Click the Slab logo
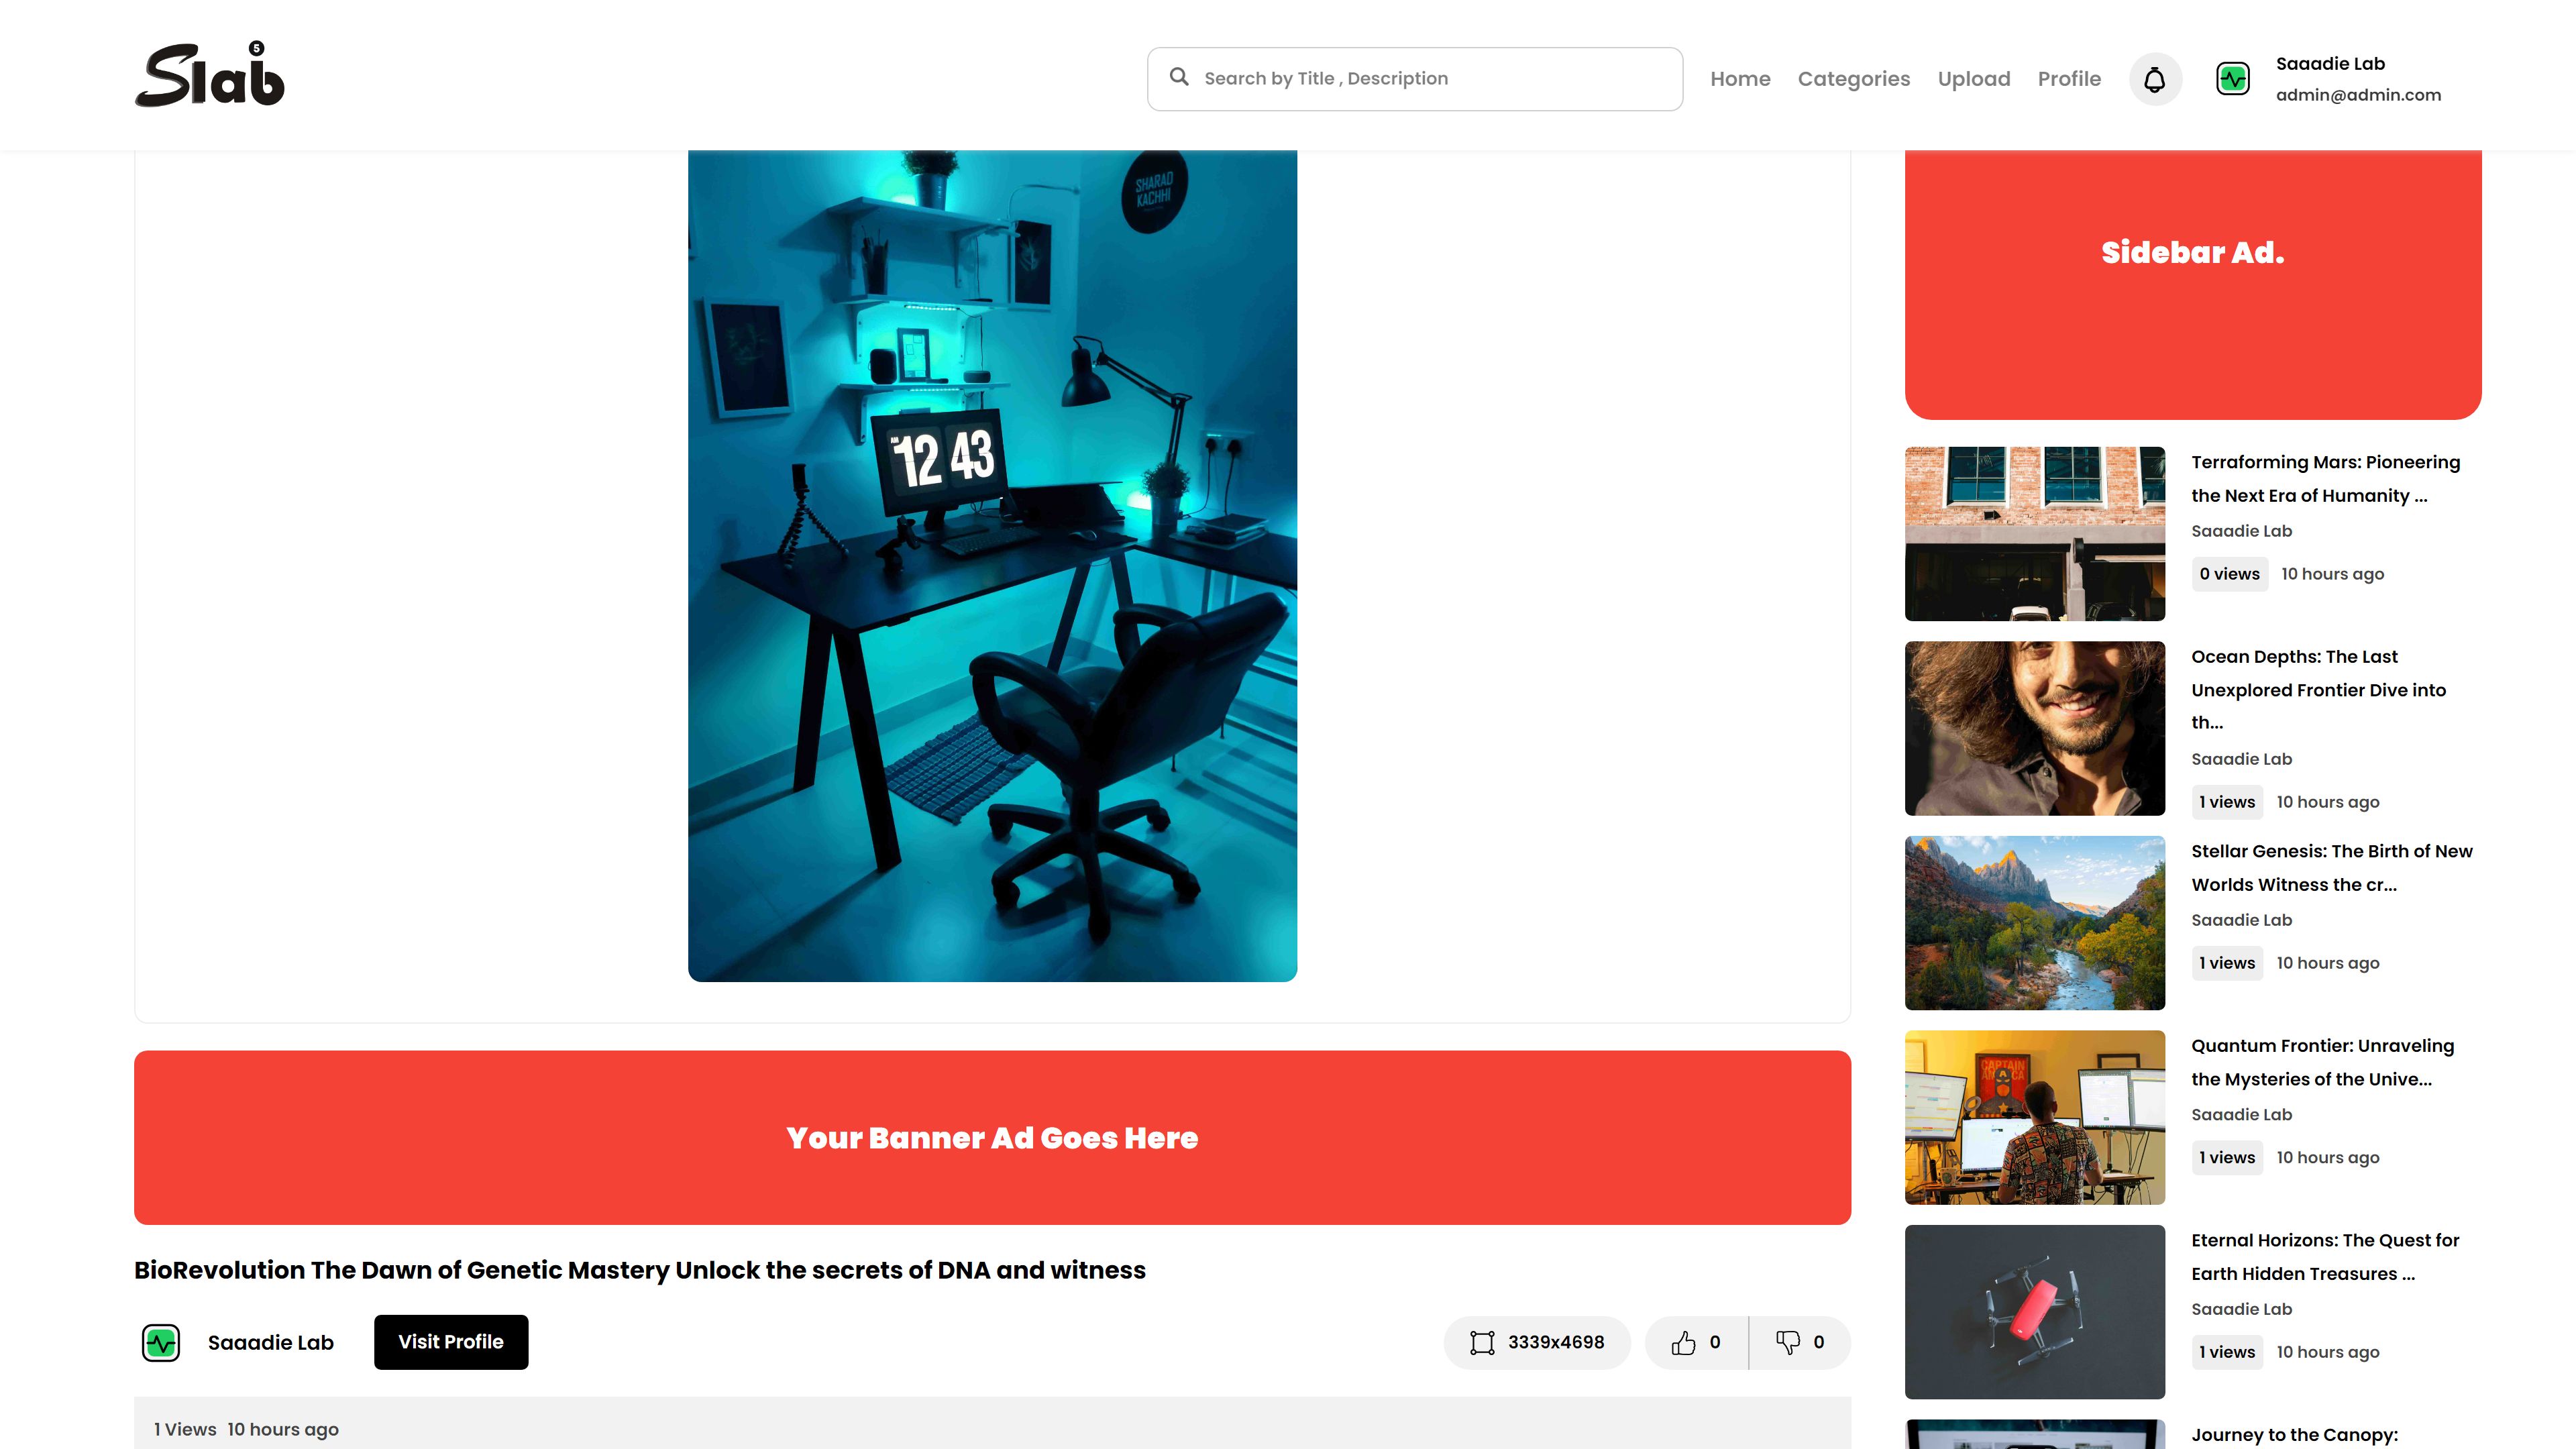The height and width of the screenshot is (1449, 2576). click(x=210, y=75)
